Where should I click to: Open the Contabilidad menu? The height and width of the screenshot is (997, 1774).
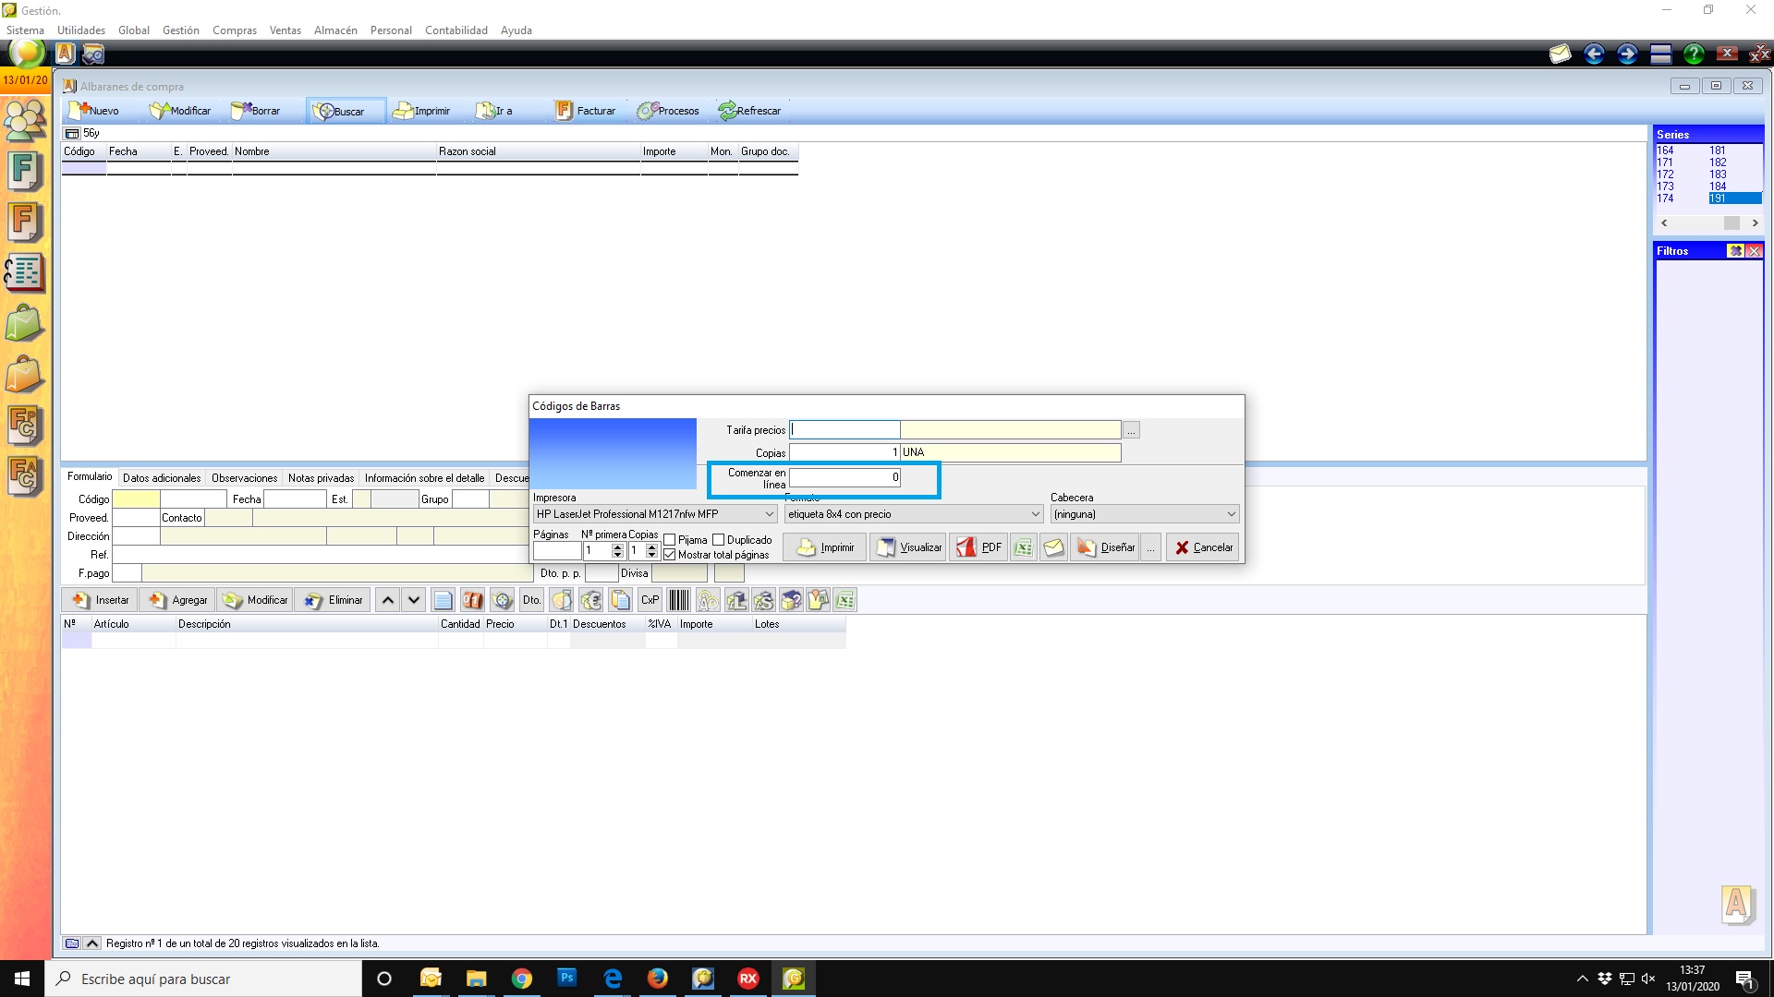(456, 30)
